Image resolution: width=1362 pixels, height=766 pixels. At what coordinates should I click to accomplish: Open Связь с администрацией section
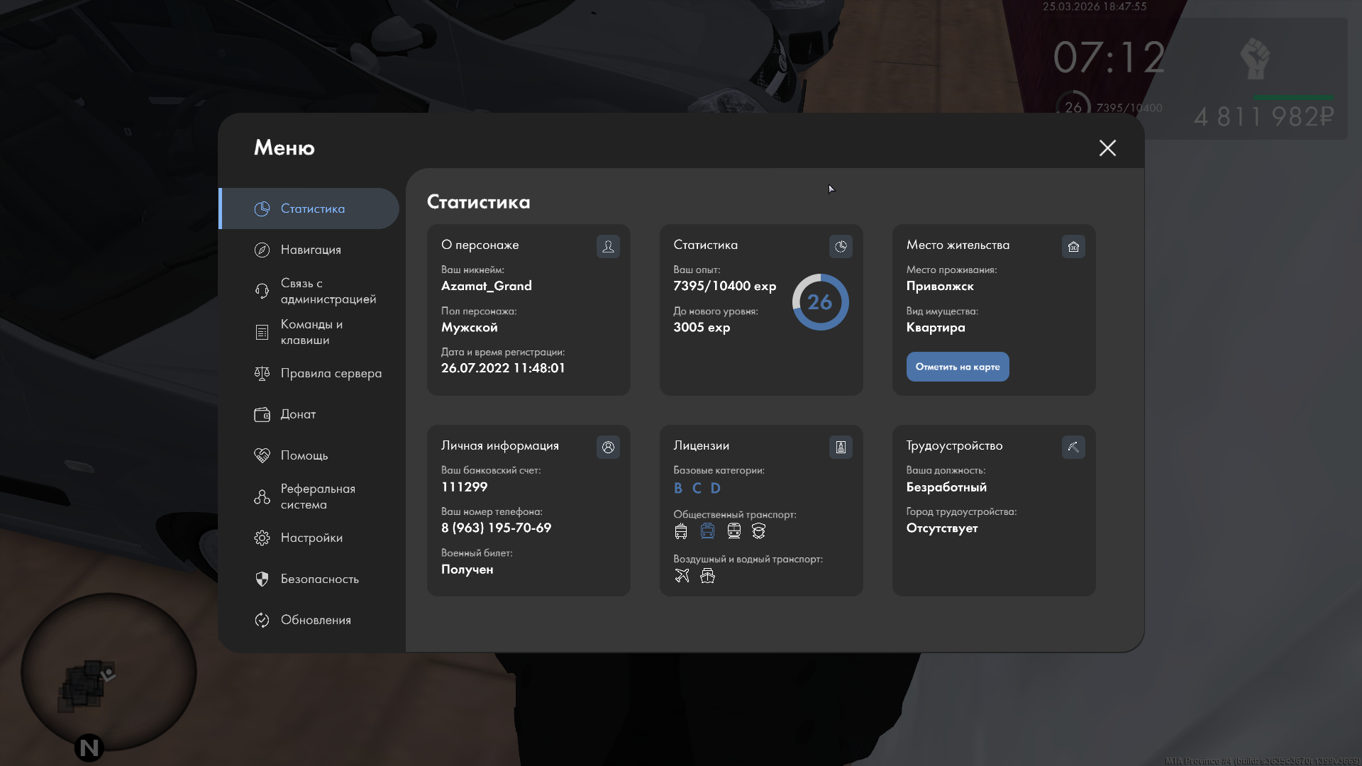pos(327,291)
